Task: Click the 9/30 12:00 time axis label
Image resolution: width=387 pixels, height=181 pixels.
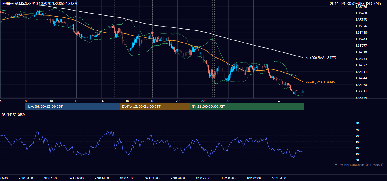Action: pyautogui.click(x=76, y=178)
